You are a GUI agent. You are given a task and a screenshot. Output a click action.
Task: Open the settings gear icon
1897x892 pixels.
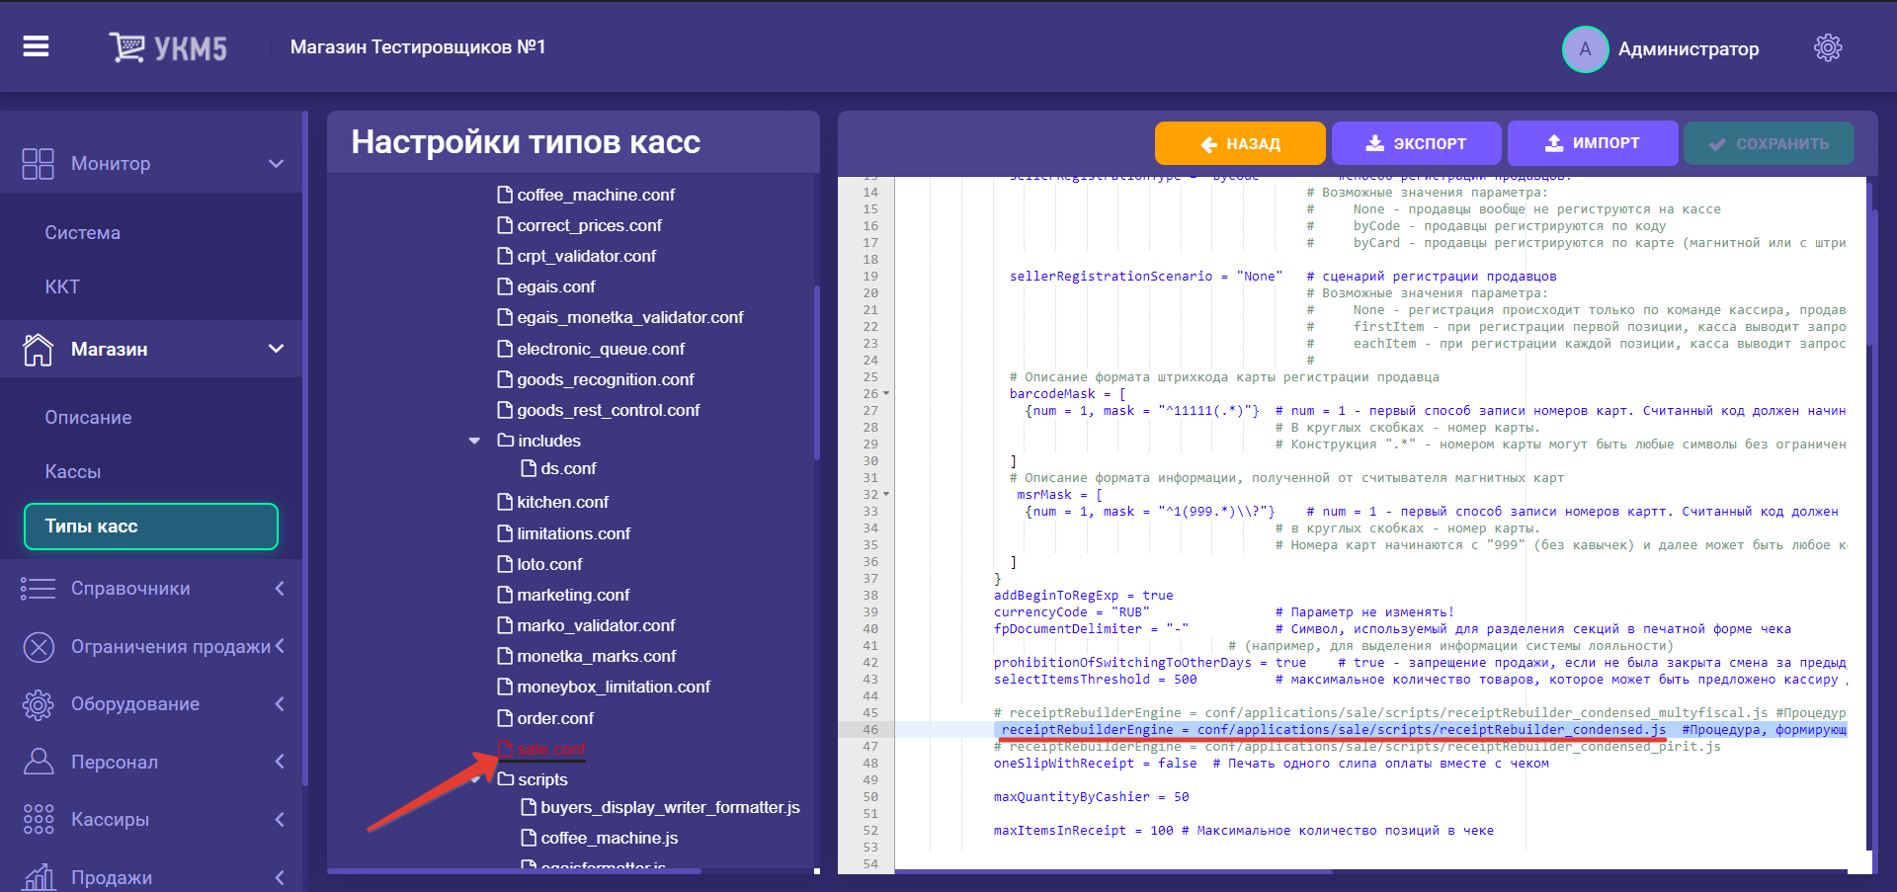(x=1828, y=47)
